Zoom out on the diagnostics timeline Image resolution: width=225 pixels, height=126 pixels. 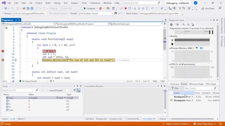(x=188, y=24)
